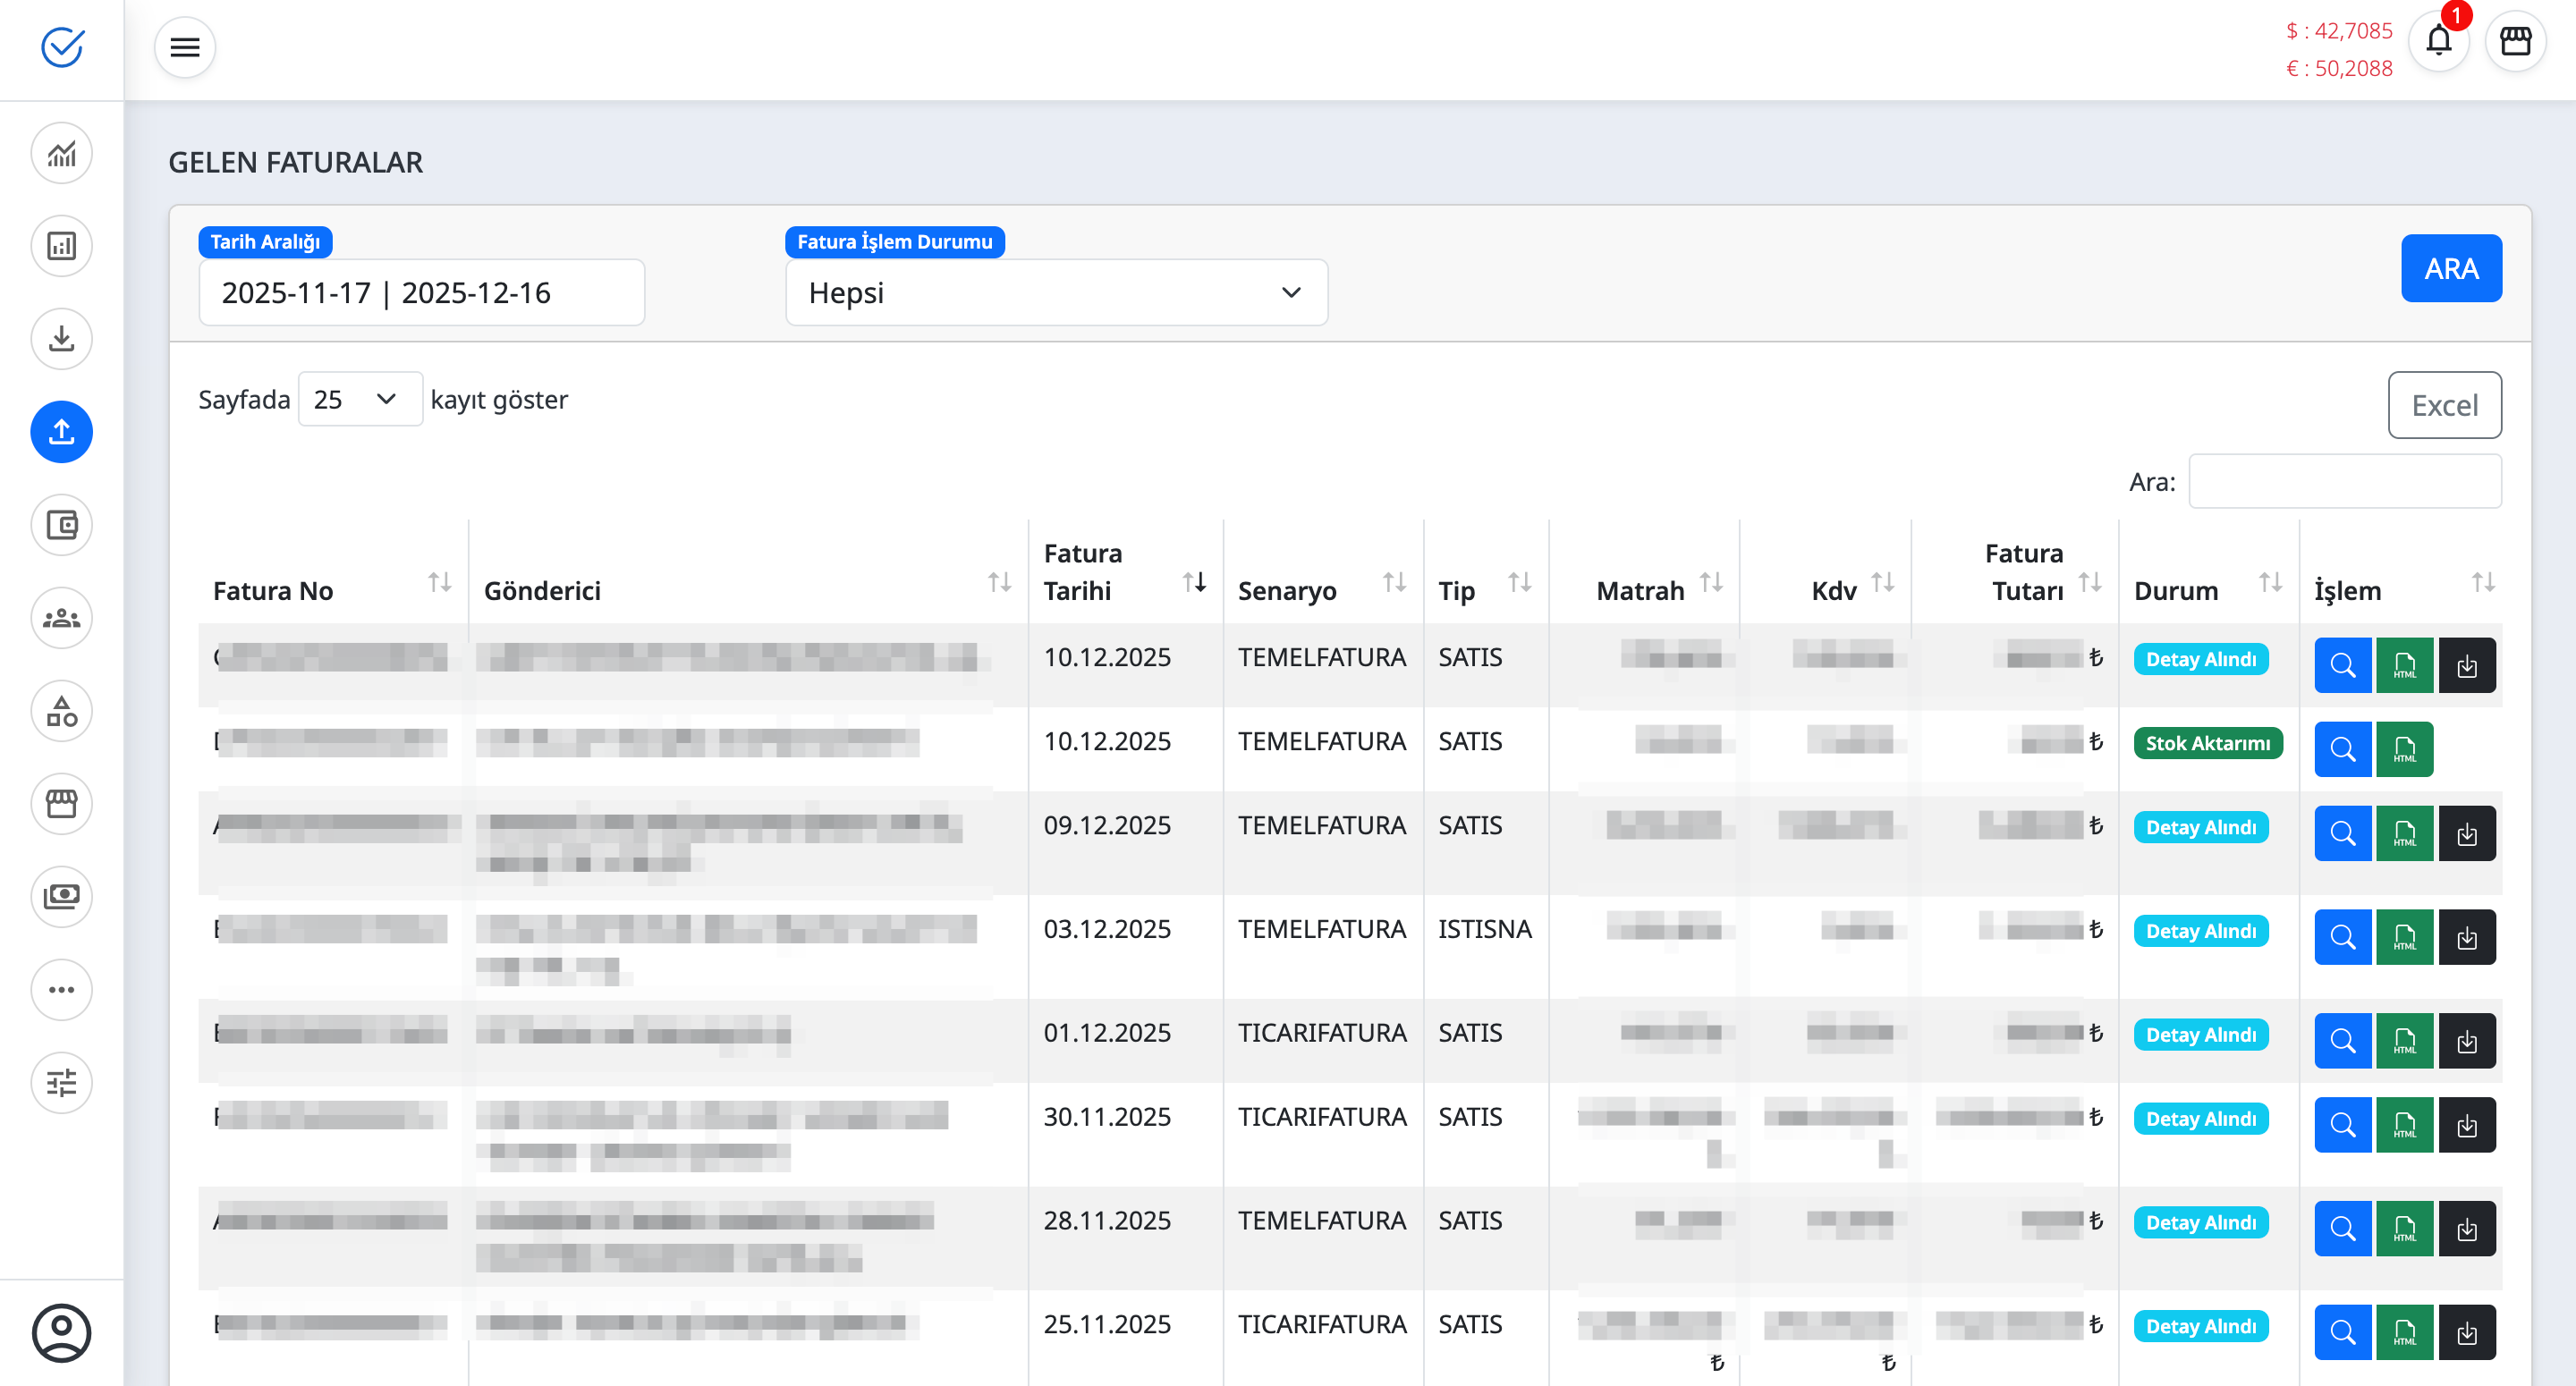Expand the Fatura İşlem Durumu dropdown
Viewport: 2576px width, 1386px height.
click(1056, 293)
